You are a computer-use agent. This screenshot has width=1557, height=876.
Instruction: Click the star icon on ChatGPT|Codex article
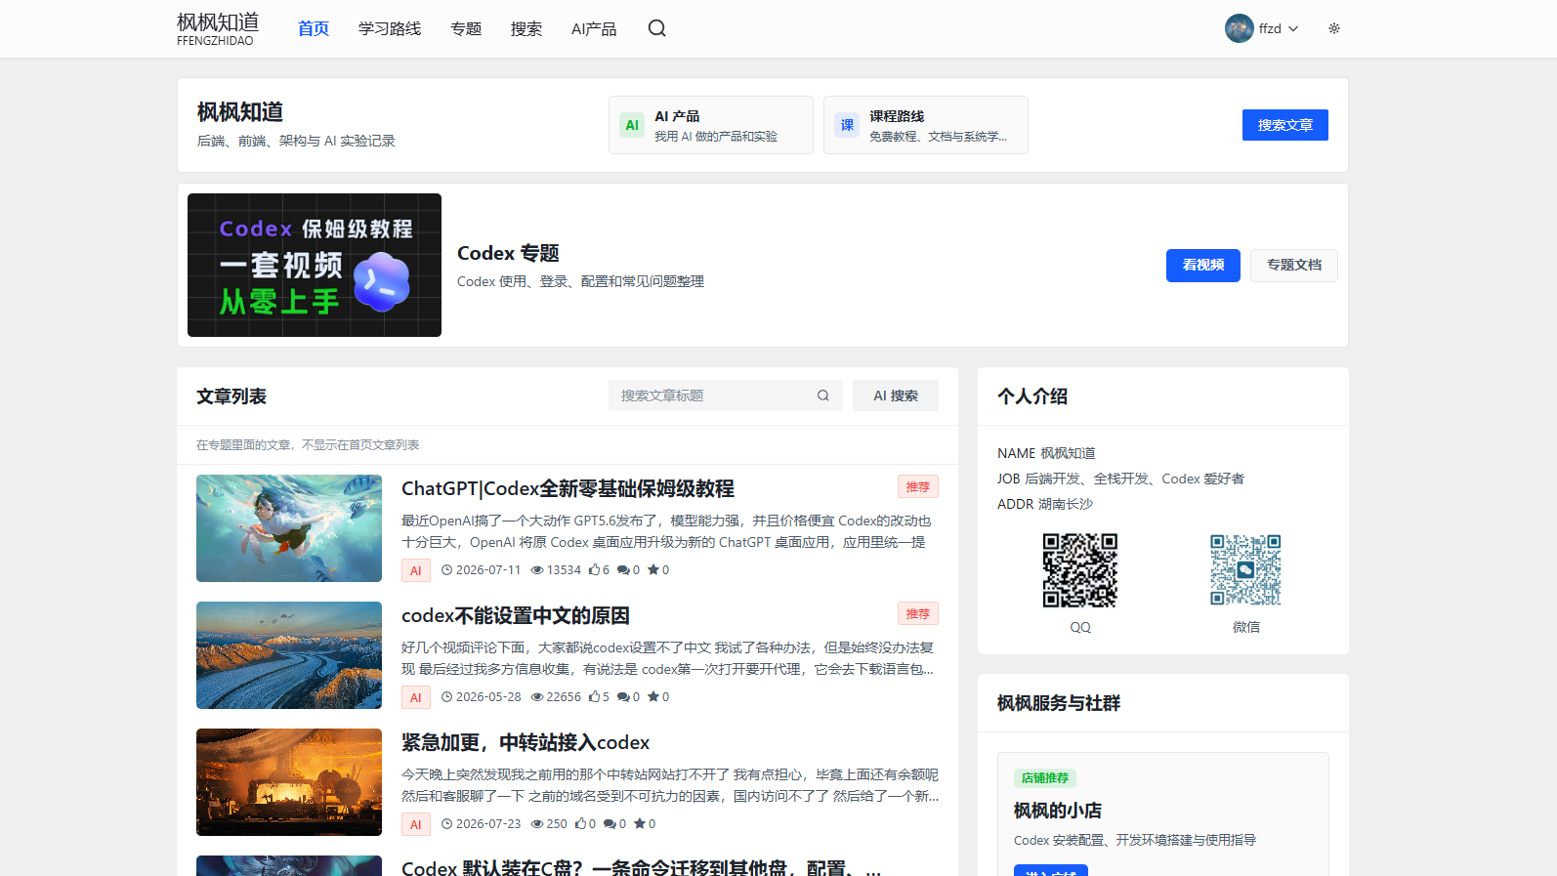pyautogui.click(x=653, y=570)
